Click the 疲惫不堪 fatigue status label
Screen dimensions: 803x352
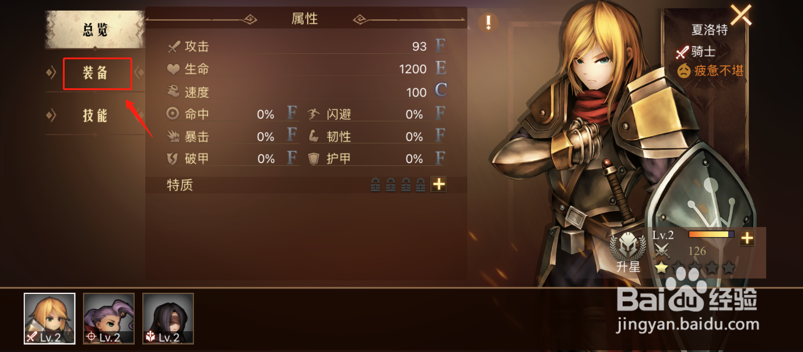tap(718, 71)
